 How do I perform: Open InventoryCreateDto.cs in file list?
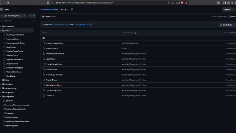coord(54,43)
